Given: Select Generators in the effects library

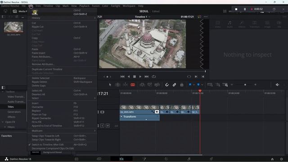Looking at the screenshot, I should click(14, 112).
